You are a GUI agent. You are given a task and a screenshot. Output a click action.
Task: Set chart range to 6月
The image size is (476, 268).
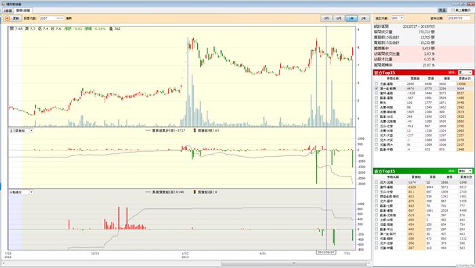click(339, 18)
